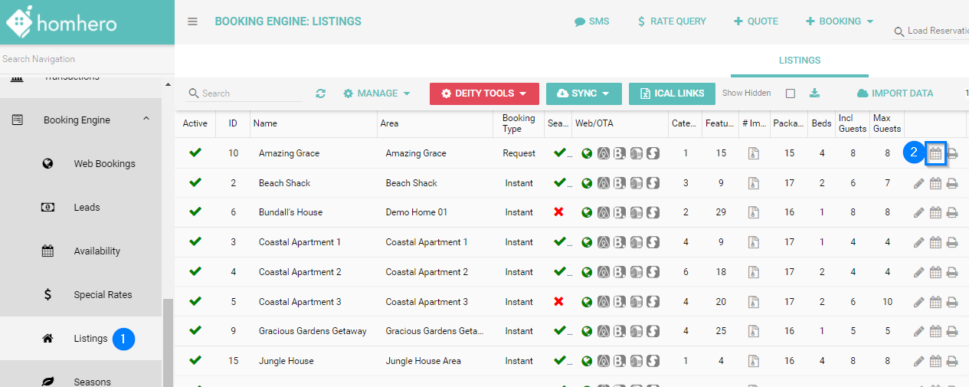
Task: Click the globe web icon for Coastal Apartment 2
Action: coord(587,272)
